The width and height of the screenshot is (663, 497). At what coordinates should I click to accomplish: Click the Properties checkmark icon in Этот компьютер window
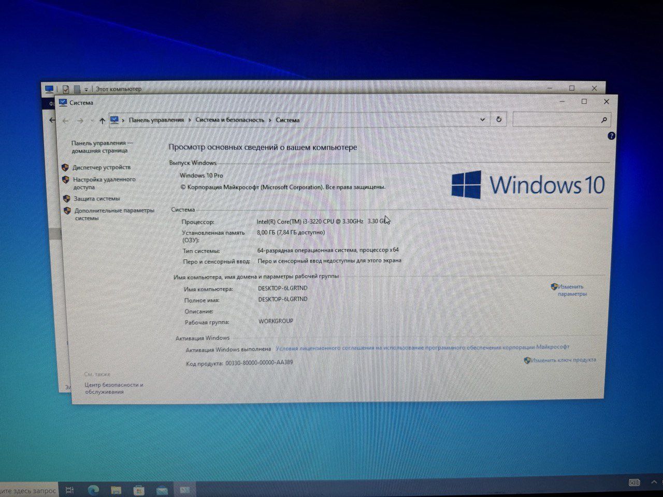65,89
